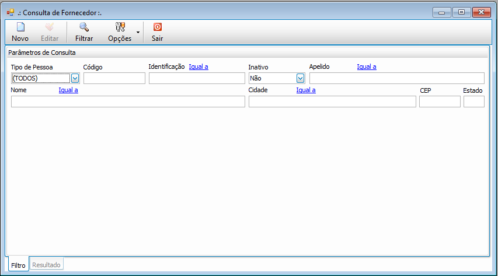Exit with the Sair button
This screenshot has width=498, height=276.
pos(157,32)
